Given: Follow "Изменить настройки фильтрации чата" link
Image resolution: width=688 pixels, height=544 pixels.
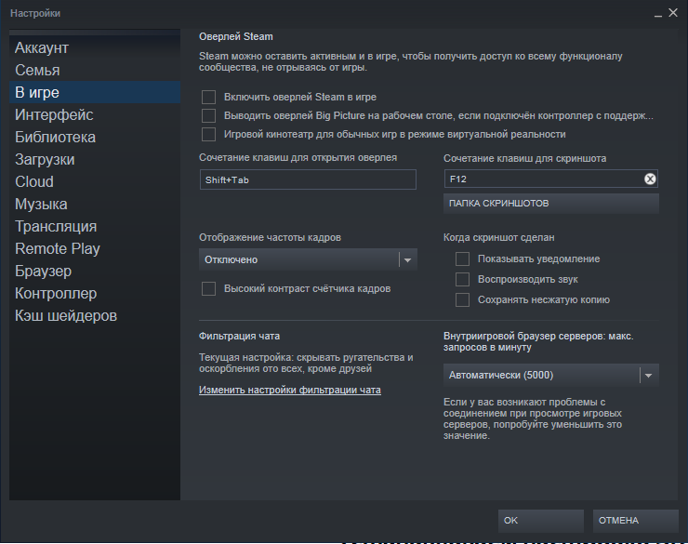Looking at the screenshot, I should [289, 390].
